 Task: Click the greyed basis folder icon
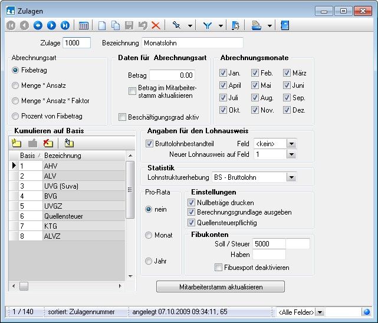point(33,143)
